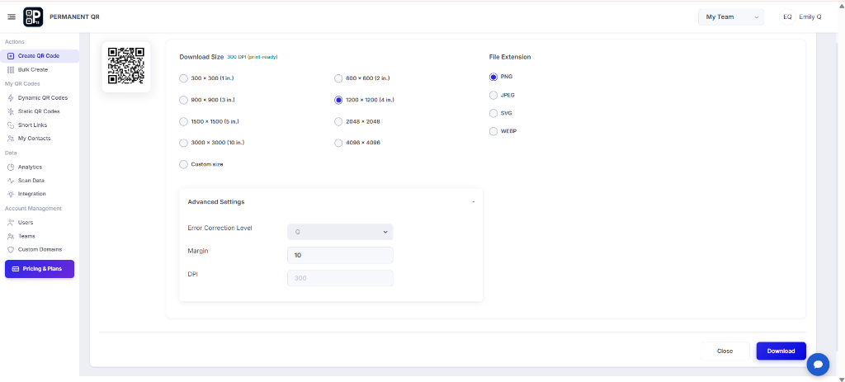Select SVG file extension
Image resolution: width=845 pixels, height=382 pixels.
(x=493, y=113)
